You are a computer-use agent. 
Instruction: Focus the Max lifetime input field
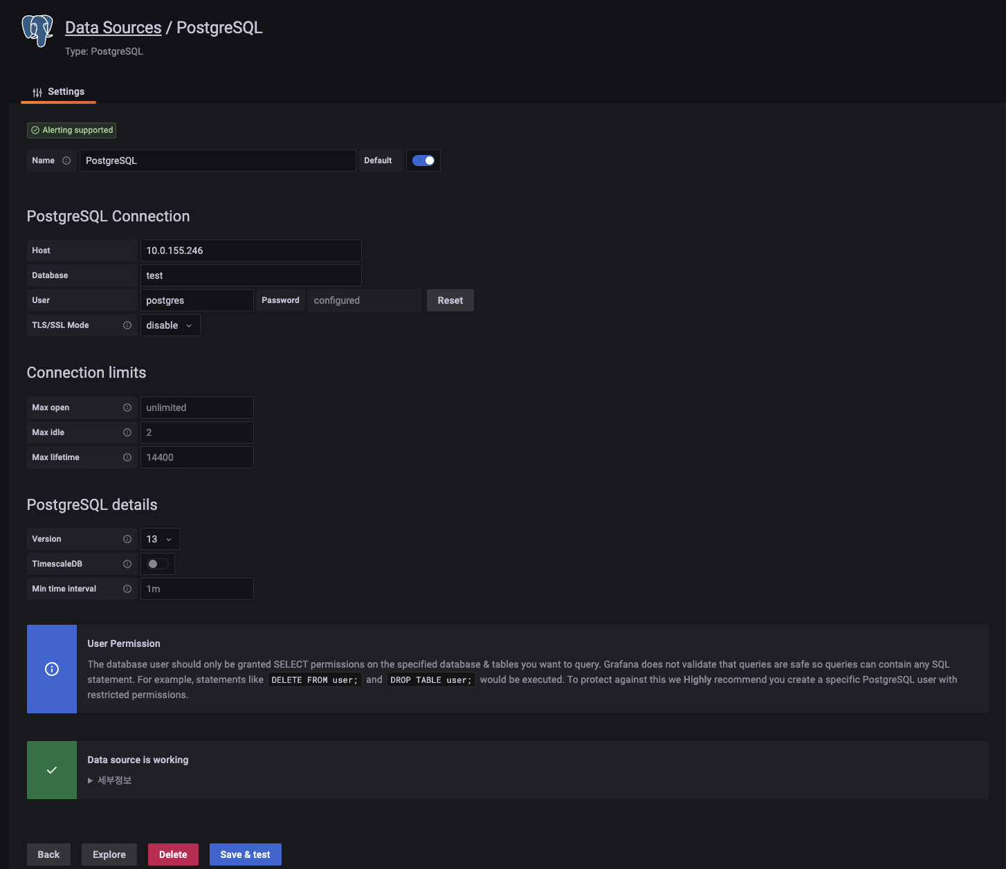(197, 457)
